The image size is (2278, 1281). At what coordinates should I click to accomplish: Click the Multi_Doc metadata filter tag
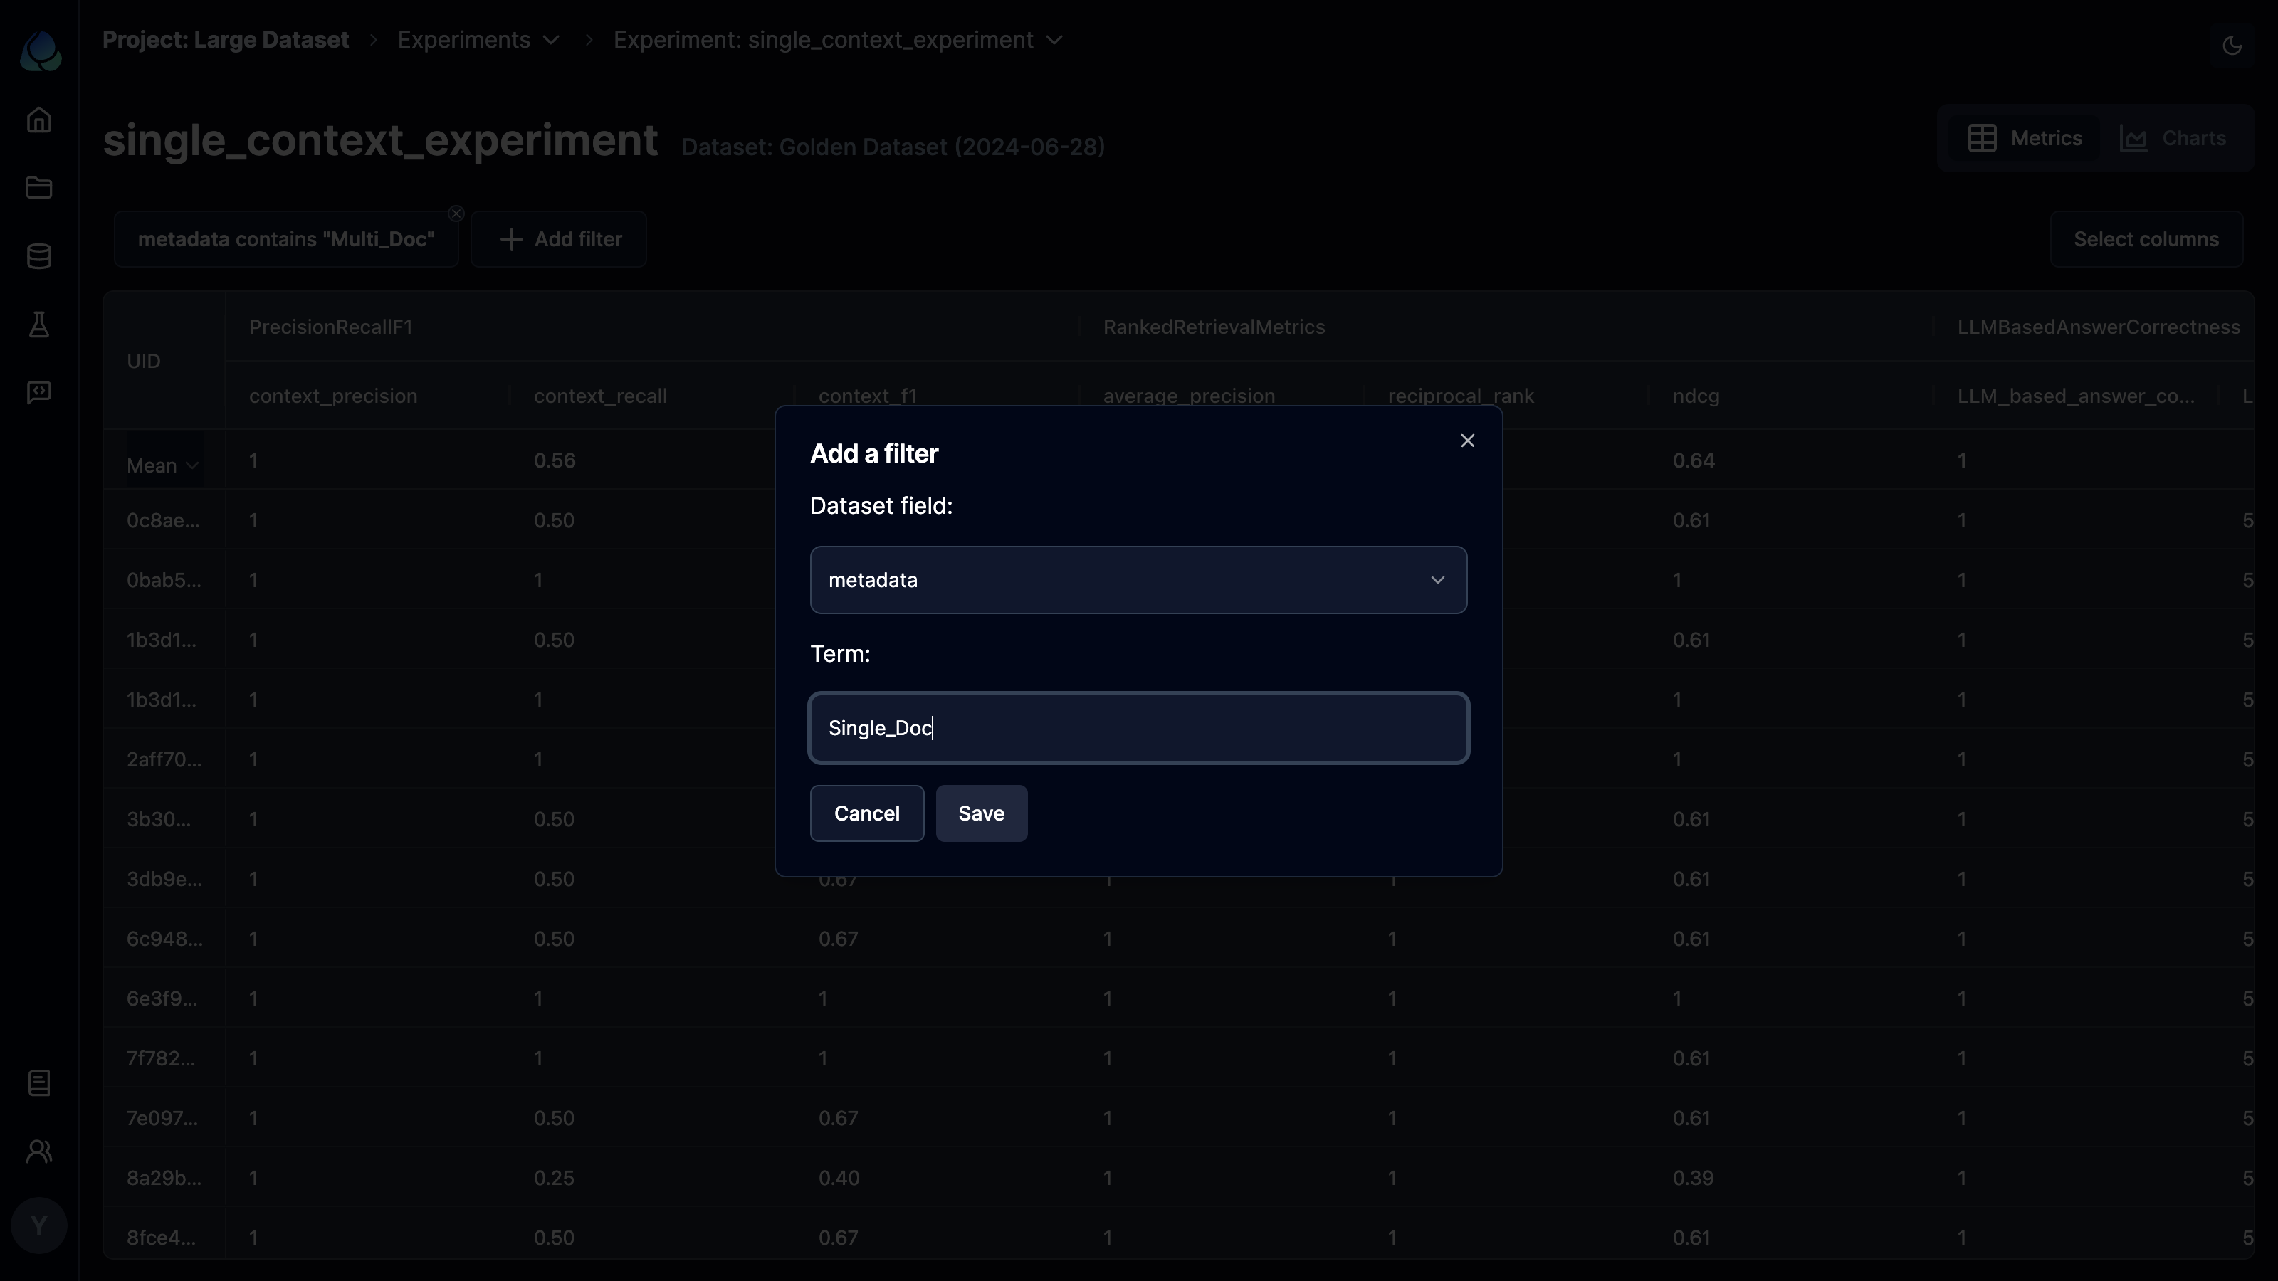(x=286, y=239)
